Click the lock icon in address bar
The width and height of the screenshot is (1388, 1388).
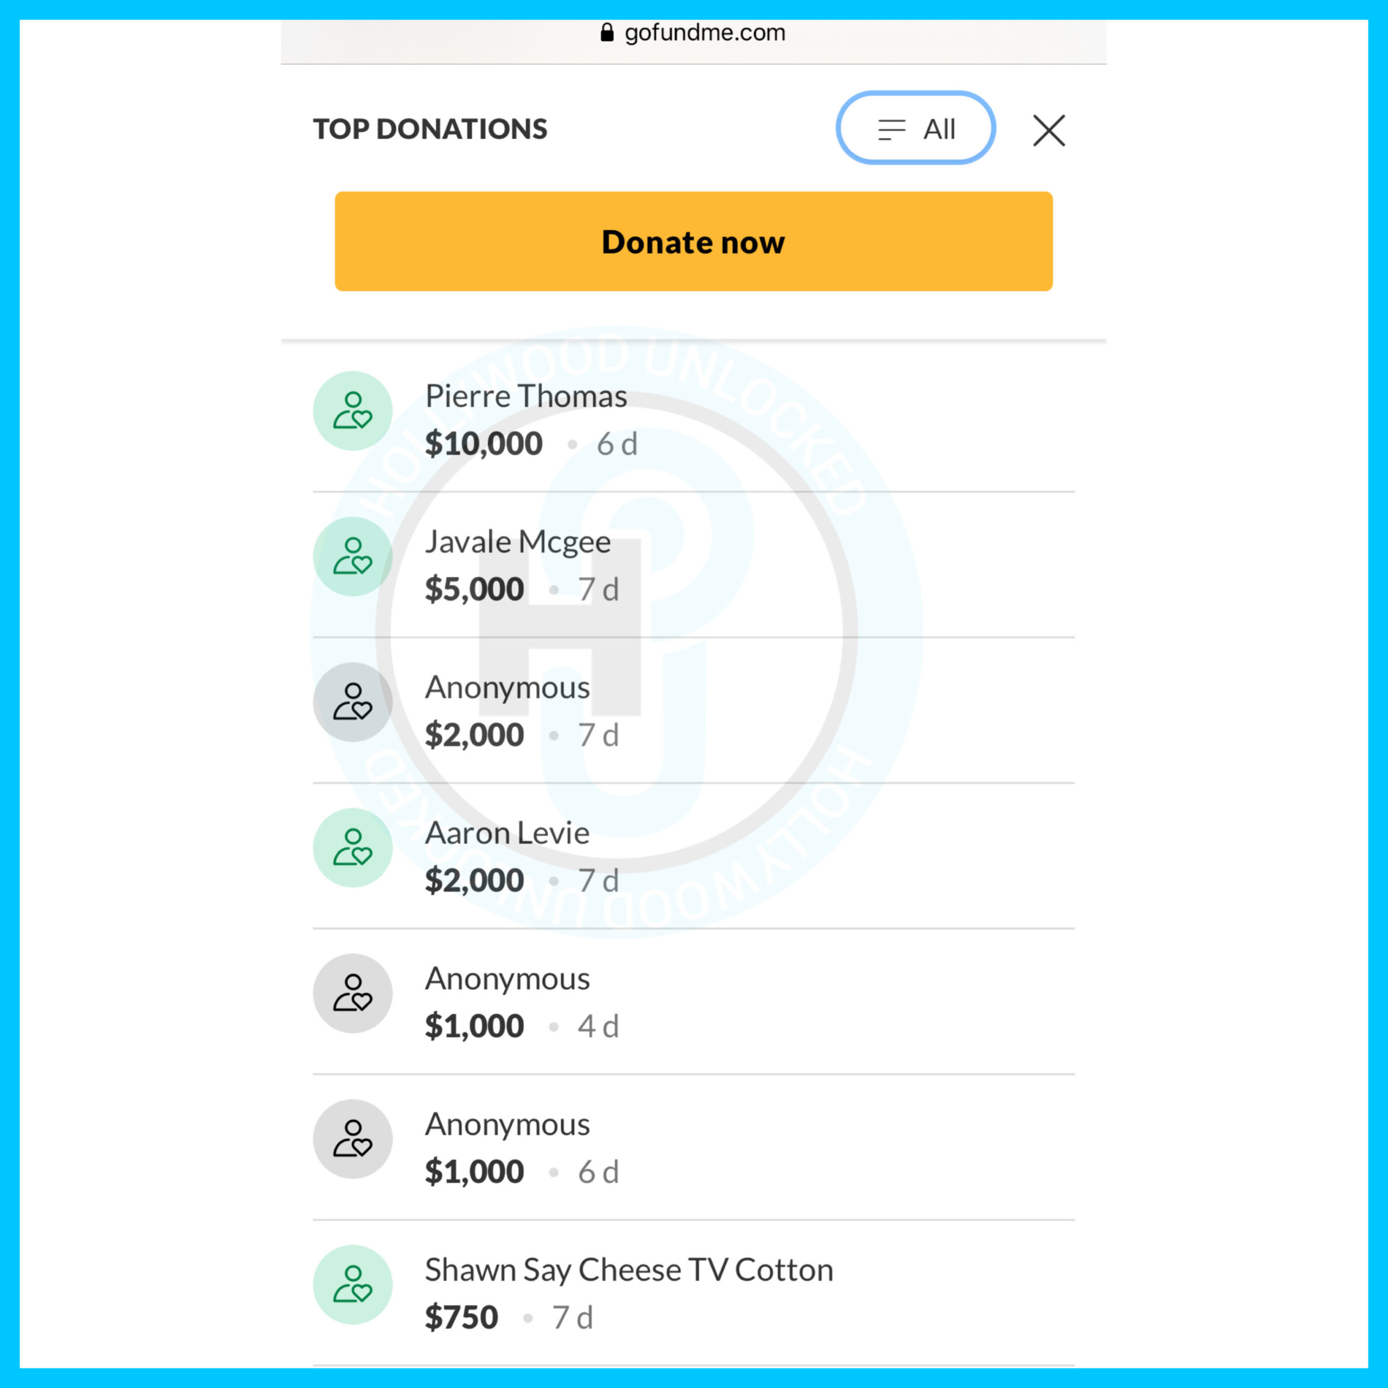(607, 33)
